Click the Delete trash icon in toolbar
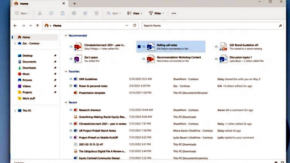Image resolution: width=290 pixels, height=163 pixels. [97, 14]
